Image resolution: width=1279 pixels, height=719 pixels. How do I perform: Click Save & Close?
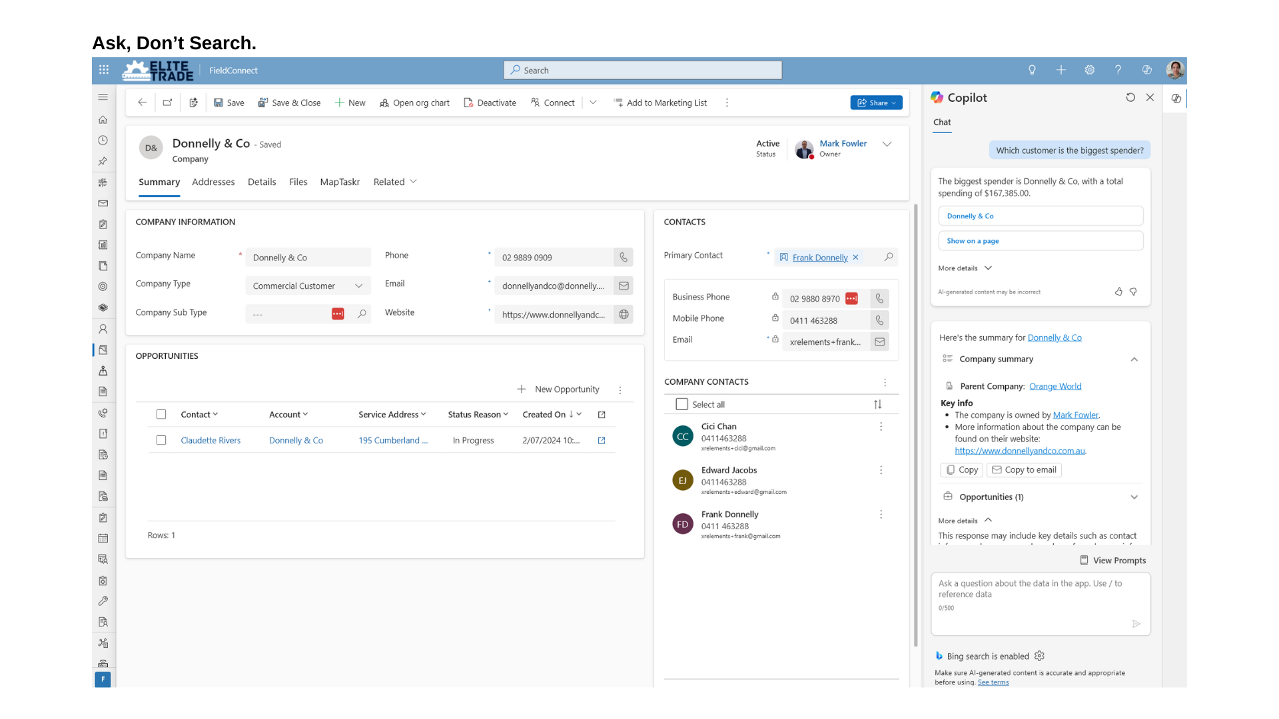[x=289, y=103]
